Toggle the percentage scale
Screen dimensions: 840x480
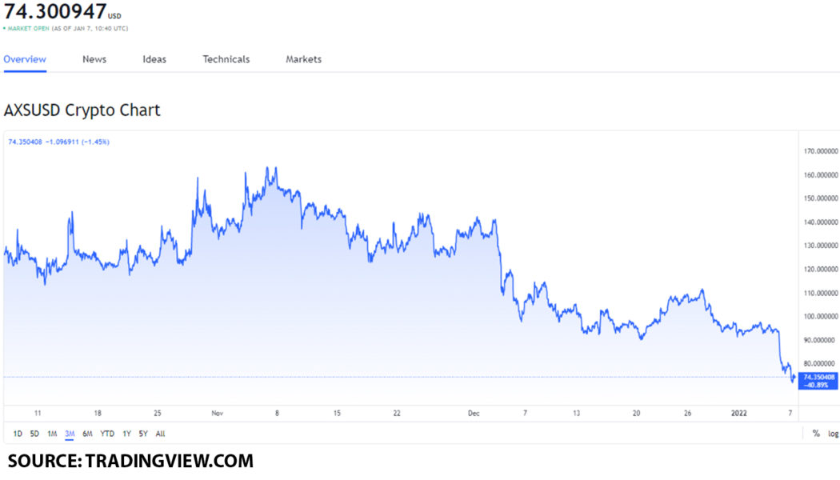coord(815,433)
